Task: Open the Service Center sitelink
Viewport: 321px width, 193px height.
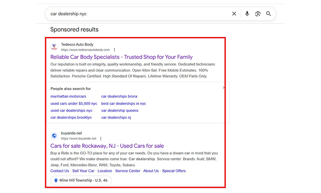Action: click(128, 171)
